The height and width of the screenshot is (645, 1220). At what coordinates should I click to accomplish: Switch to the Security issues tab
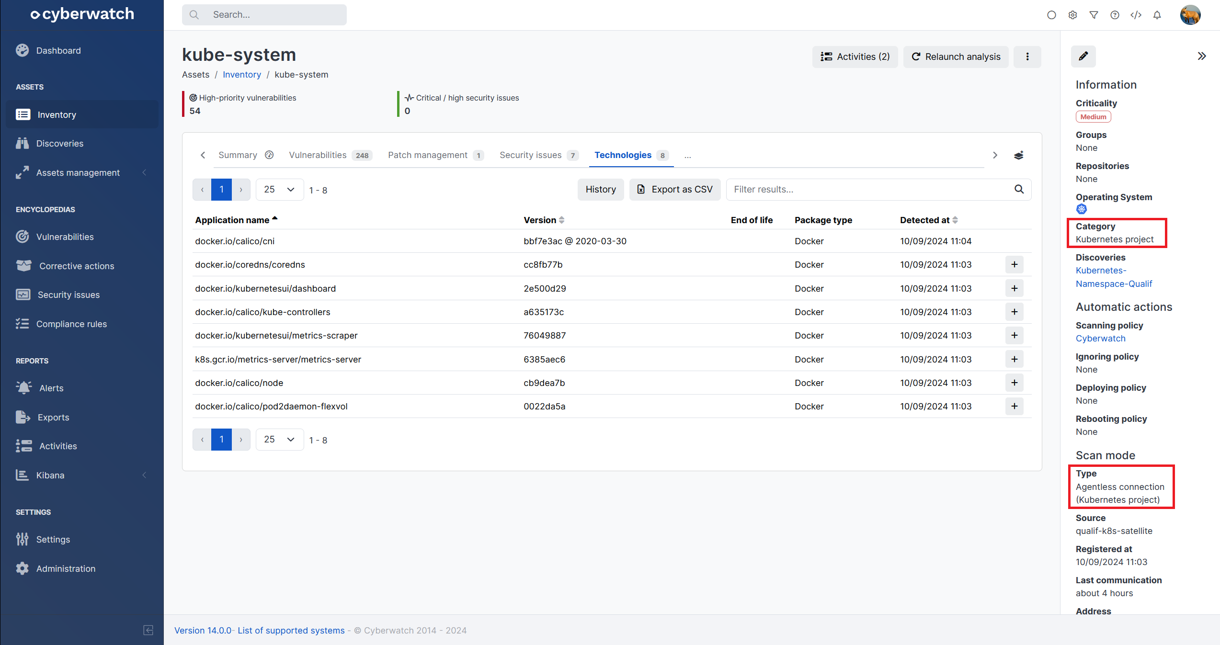539,155
